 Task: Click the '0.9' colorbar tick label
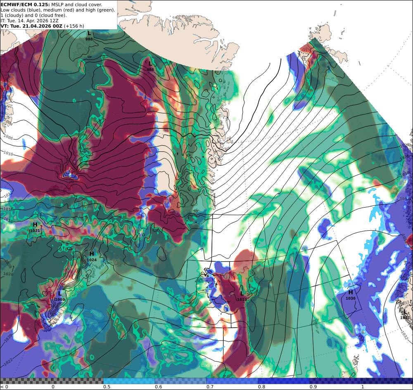pos(313,387)
